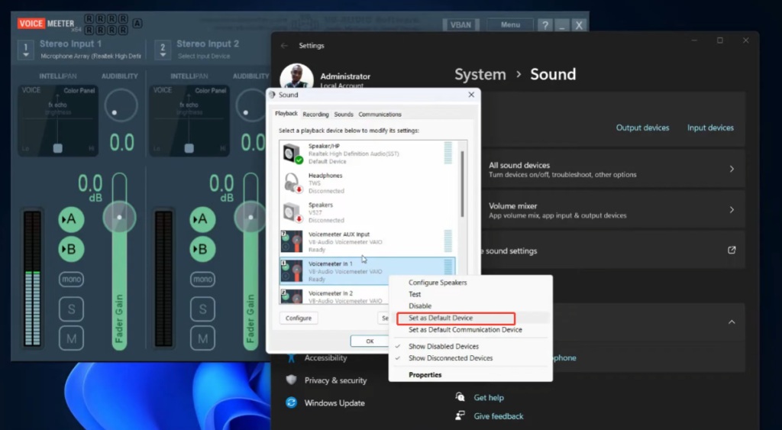Select Voicemeeter In 2 device icon
Screen dimensions: 782x430
(x=291, y=296)
